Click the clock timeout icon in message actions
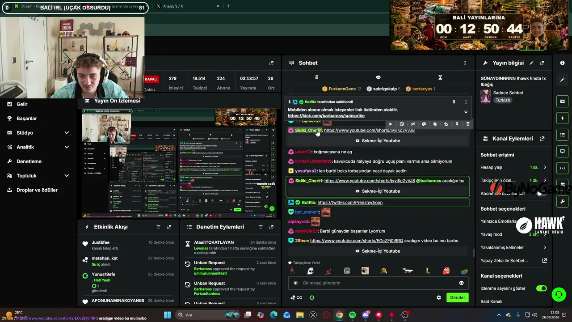This screenshot has width=572, height=322. (402, 124)
